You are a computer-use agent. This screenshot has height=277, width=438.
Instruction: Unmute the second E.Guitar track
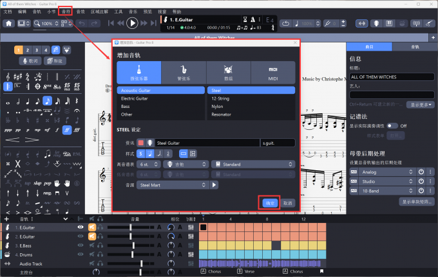(x=92, y=237)
